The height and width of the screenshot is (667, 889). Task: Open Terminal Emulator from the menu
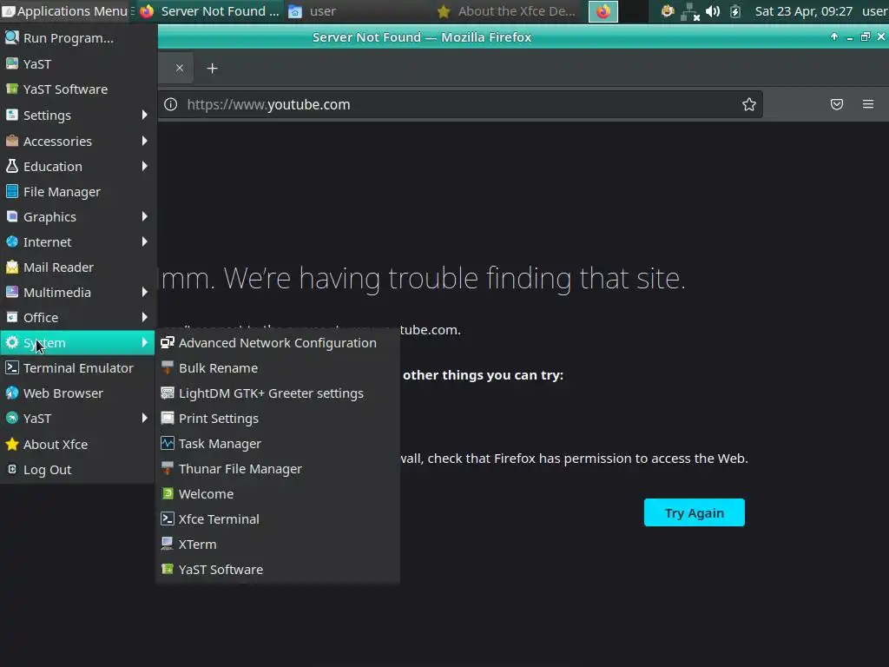(77, 368)
